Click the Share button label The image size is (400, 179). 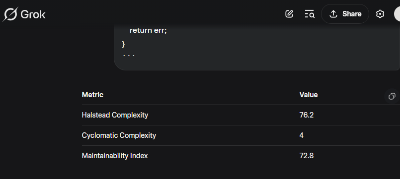pyautogui.click(x=352, y=14)
